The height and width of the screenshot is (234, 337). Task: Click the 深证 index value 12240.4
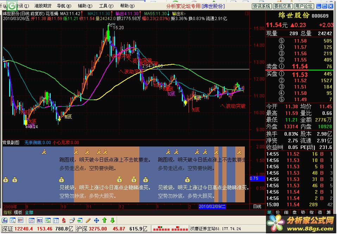[24, 229]
